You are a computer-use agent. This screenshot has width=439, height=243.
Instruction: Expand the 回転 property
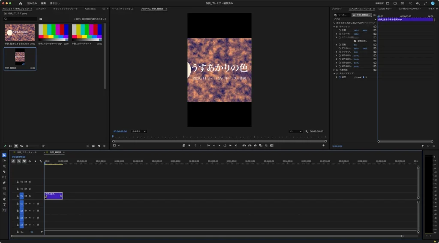tap(336, 45)
